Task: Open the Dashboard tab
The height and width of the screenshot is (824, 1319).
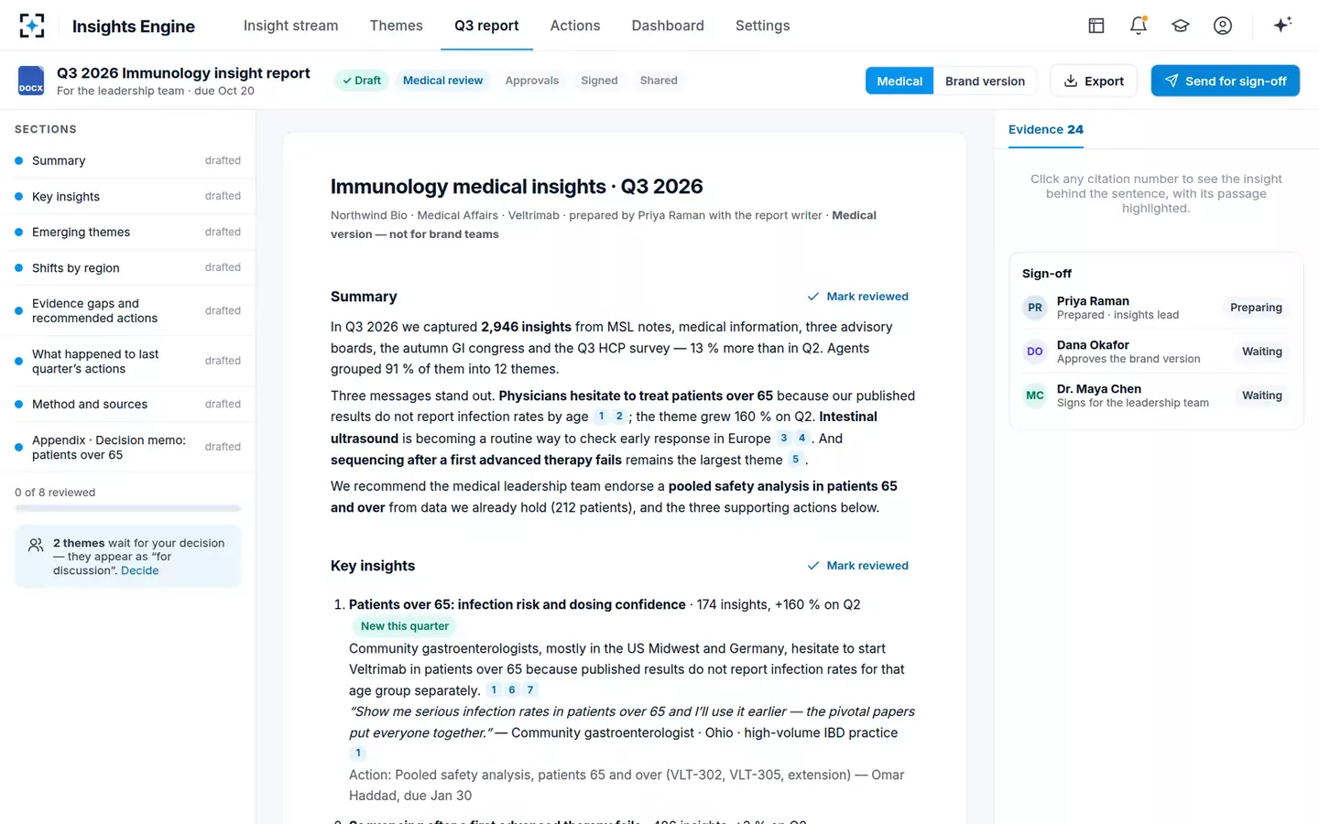Action: (x=668, y=26)
